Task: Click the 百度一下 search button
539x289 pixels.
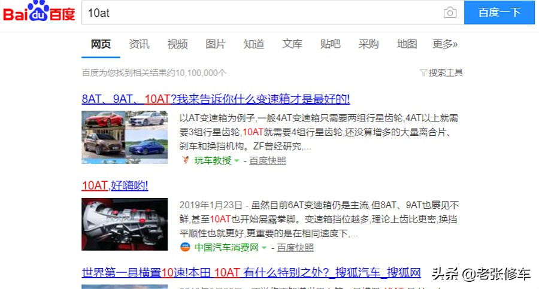Action: 499,13
